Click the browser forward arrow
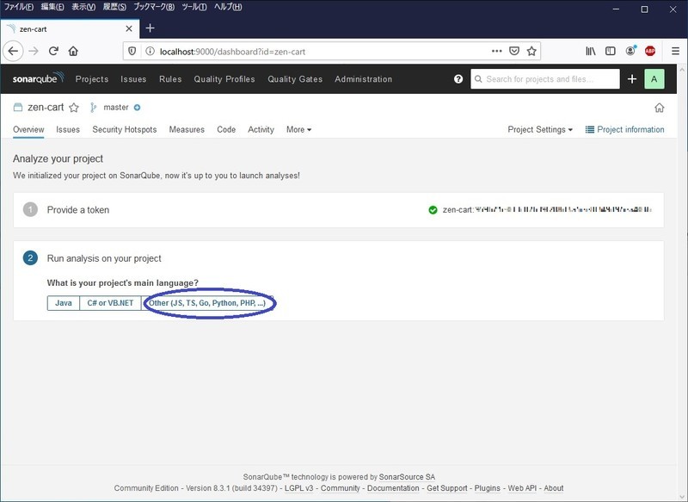 (x=34, y=52)
